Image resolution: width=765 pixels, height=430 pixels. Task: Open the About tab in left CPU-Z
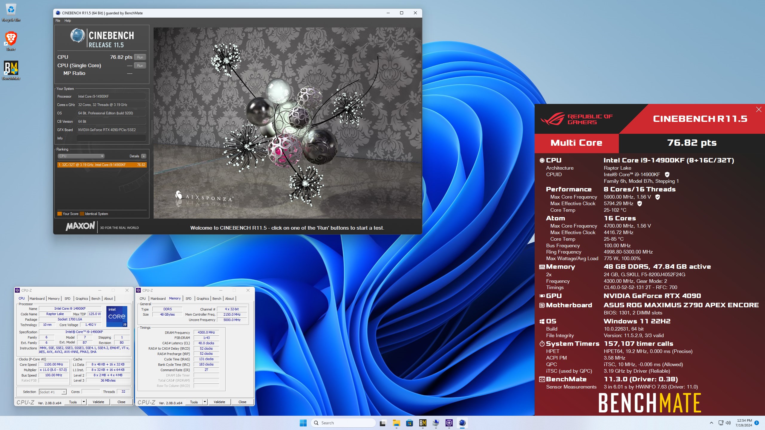pyautogui.click(x=108, y=299)
